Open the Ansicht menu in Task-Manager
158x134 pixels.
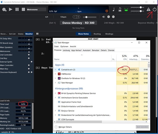[73, 46]
